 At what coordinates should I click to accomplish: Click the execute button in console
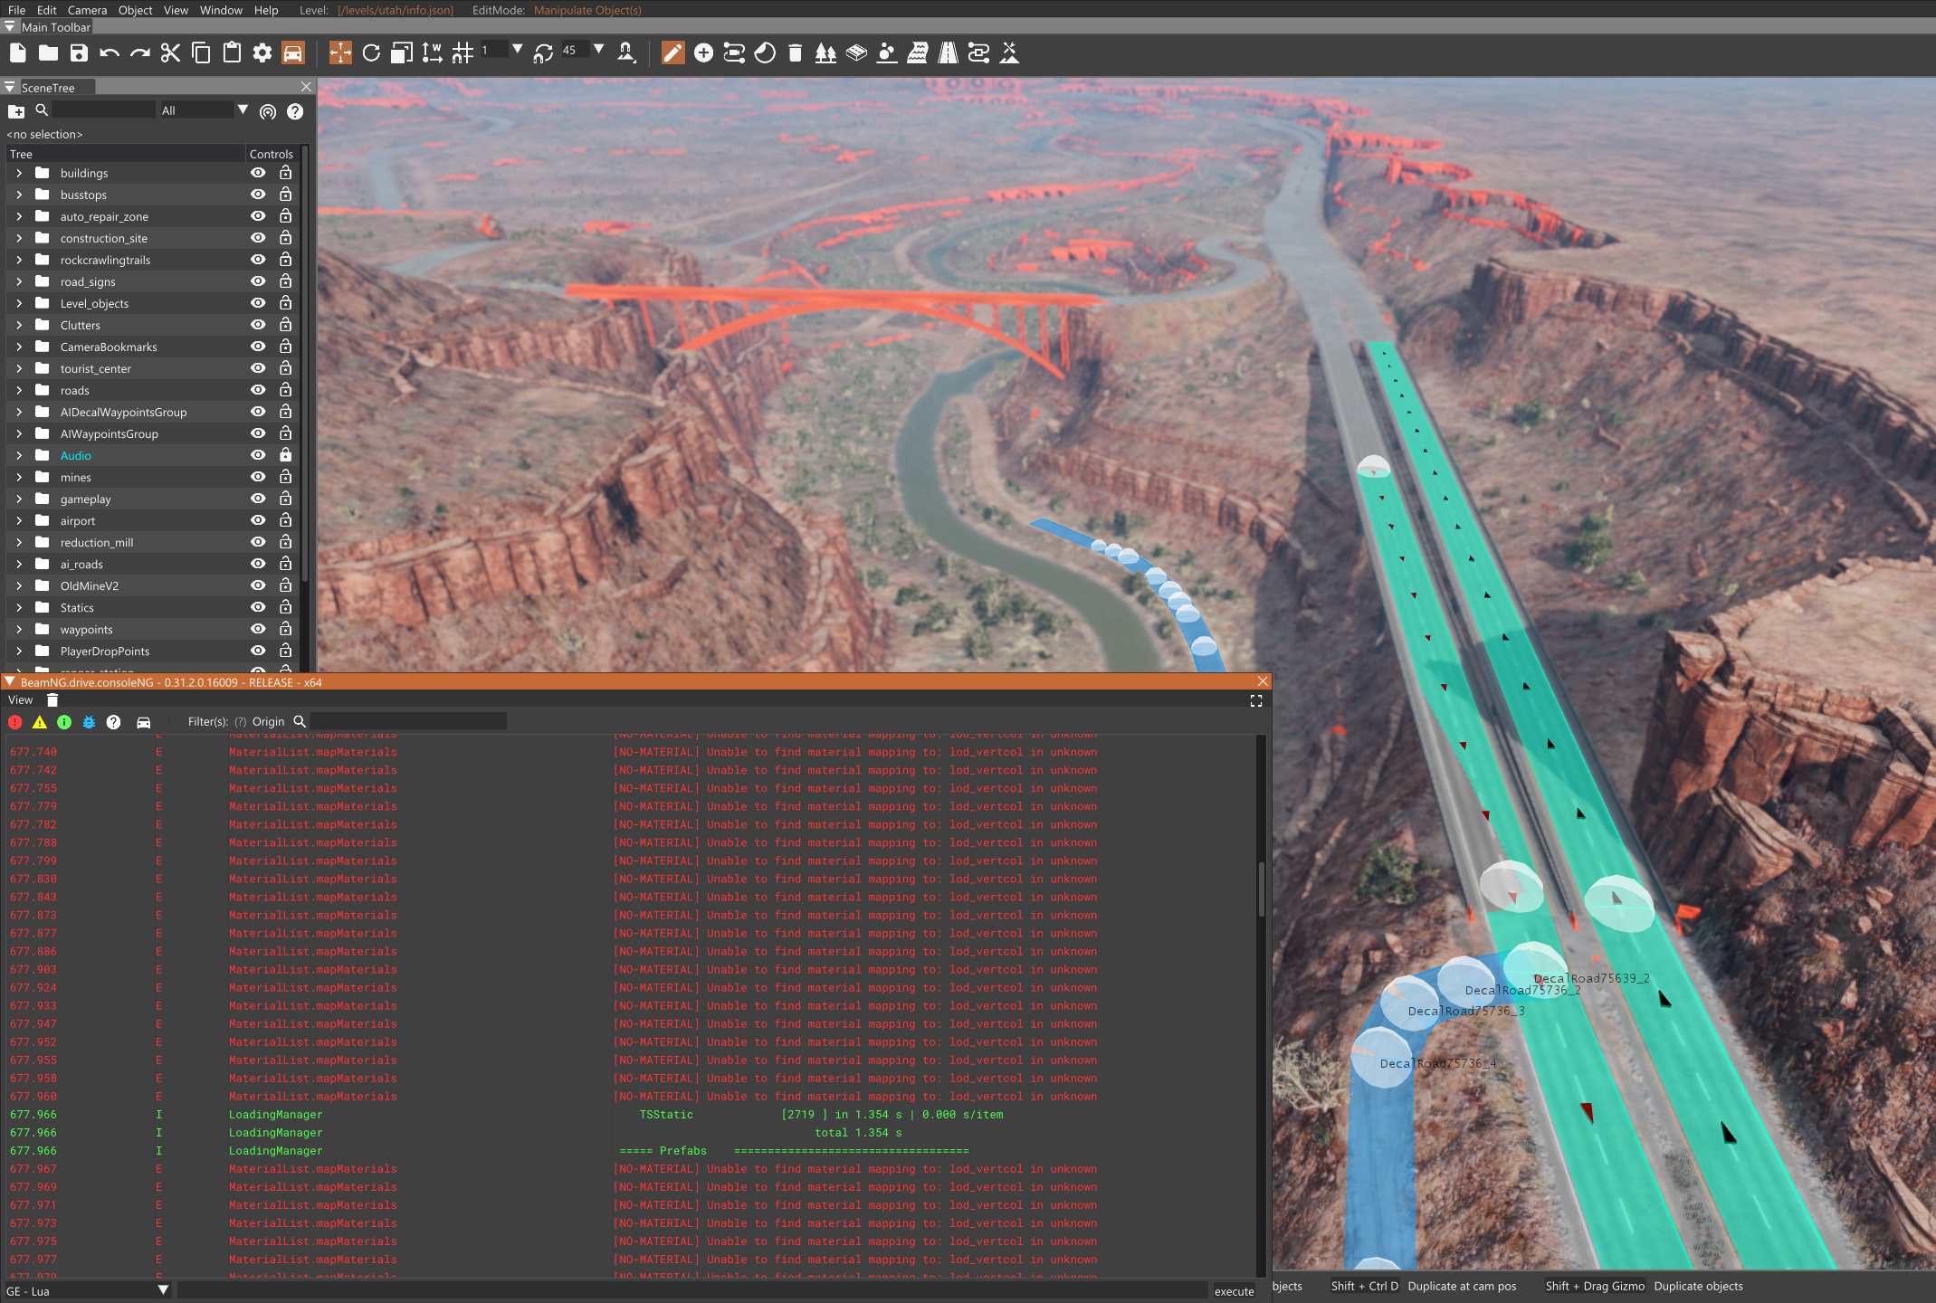pyautogui.click(x=1234, y=1291)
